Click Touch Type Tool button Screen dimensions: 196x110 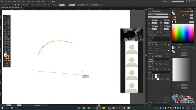coord(155,12)
